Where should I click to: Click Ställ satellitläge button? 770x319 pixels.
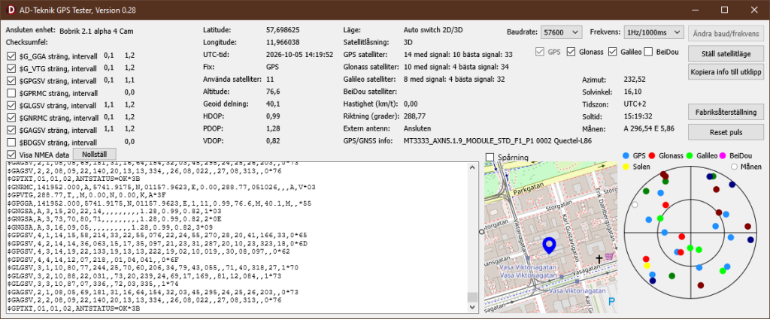tap(726, 53)
